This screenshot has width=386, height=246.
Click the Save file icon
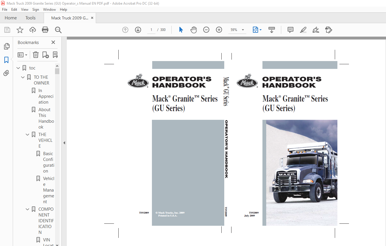pos(7,30)
